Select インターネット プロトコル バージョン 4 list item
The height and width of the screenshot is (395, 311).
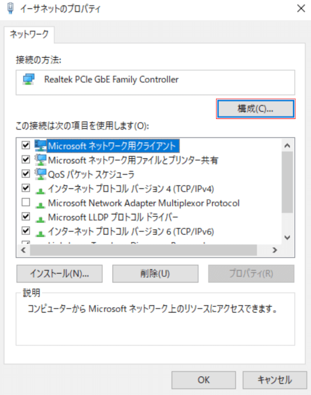[131, 189]
